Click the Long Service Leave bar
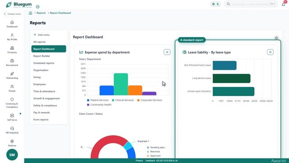This screenshot has height=163, width=289. (x=232, y=78)
